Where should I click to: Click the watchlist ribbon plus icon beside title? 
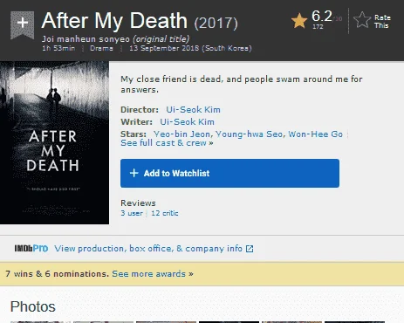coord(23,24)
